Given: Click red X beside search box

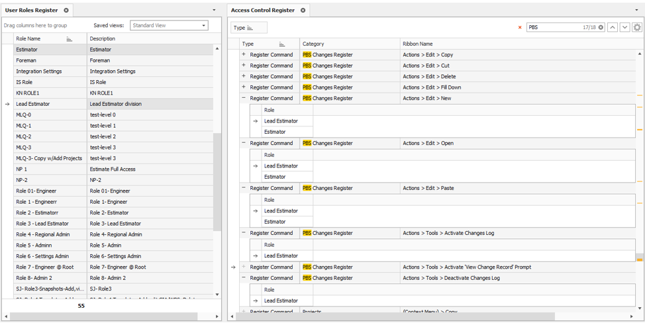Looking at the screenshot, I should click(520, 28).
